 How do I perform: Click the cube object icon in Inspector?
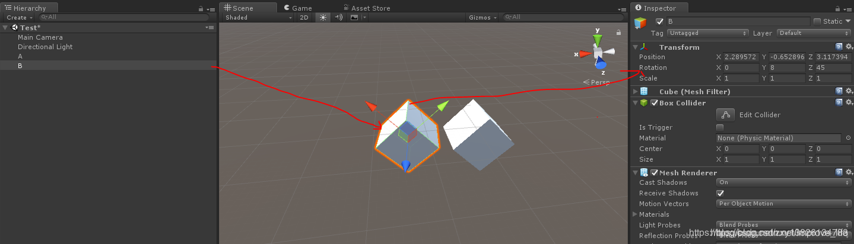pyautogui.click(x=640, y=23)
